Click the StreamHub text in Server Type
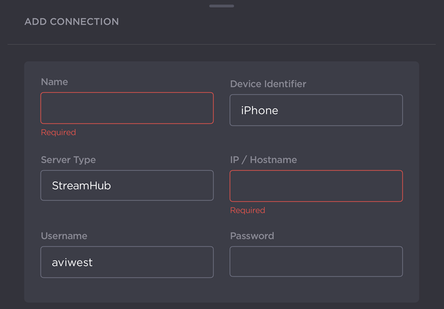The height and width of the screenshot is (309, 444). [82, 186]
